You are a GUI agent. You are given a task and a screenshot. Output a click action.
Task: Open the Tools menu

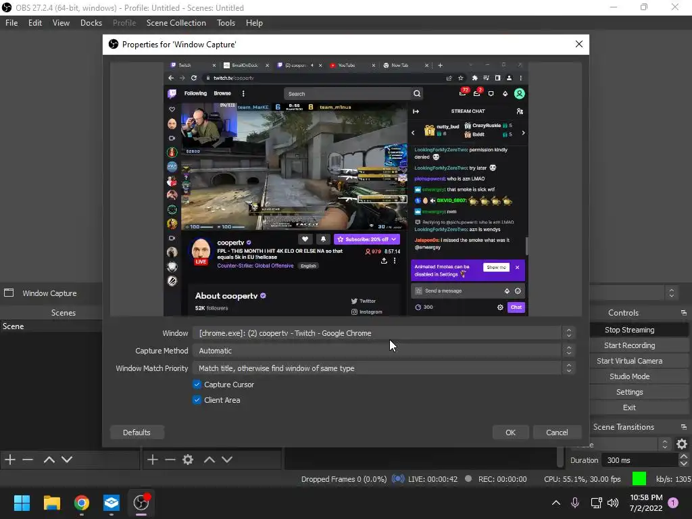226,23
